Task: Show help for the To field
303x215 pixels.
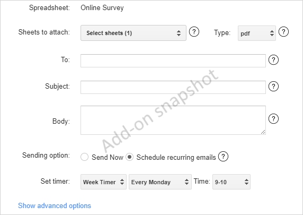Action: [x=273, y=60]
